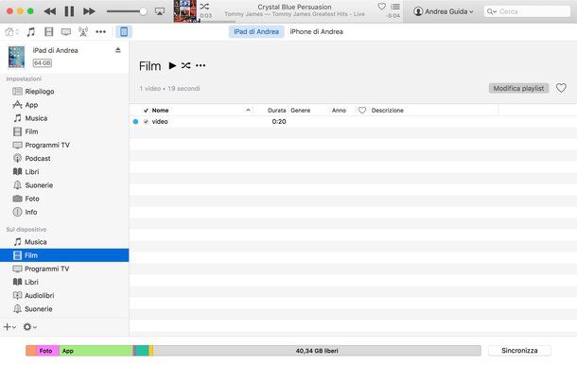Select Film under Sul dispositivo
This screenshot has height=365, width=577.
(64, 255)
